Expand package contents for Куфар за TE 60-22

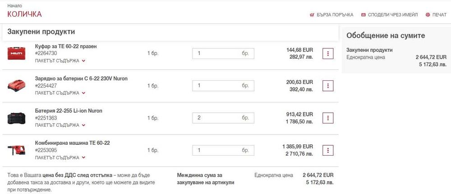(x=60, y=61)
